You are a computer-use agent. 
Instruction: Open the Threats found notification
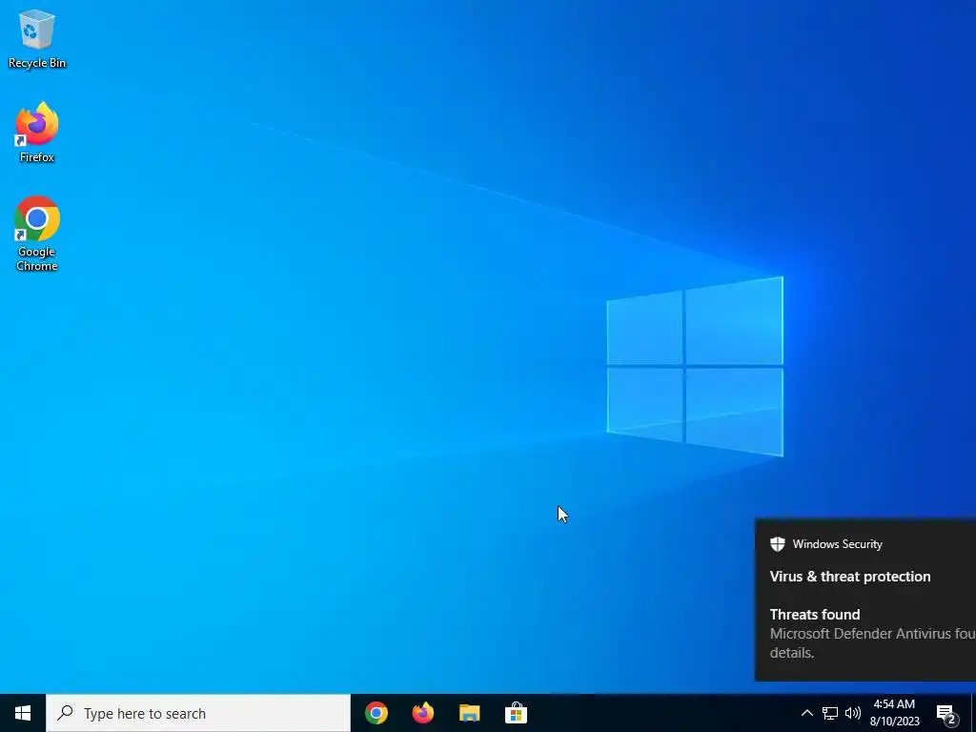tap(865, 600)
